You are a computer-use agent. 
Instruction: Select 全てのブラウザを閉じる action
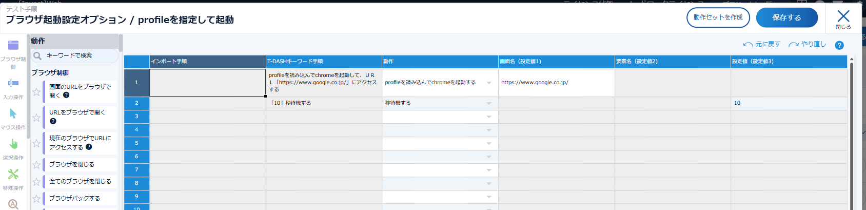[80, 181]
